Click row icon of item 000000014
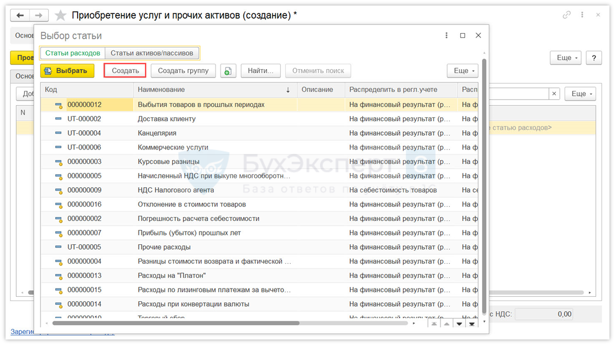The image size is (615, 345). (x=58, y=305)
